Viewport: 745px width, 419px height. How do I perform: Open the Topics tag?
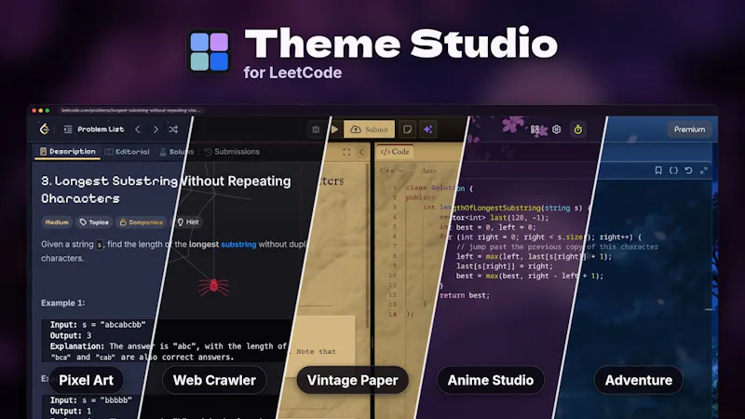coord(94,222)
